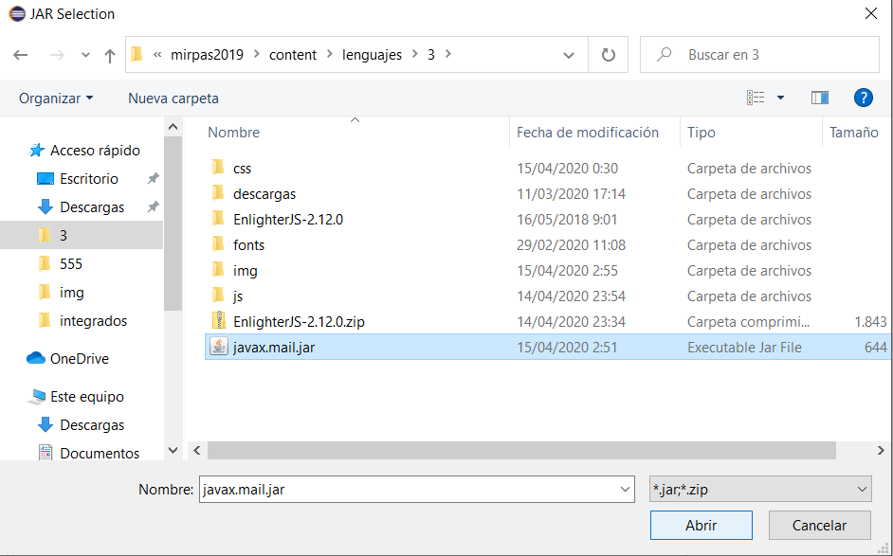Viewport: 893px width, 556px height.
Task: Click 'Executable Jar File' type text
Action: pos(744,347)
